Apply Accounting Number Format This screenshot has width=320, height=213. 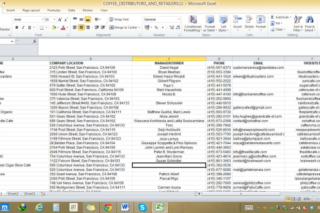[x=147, y=27]
